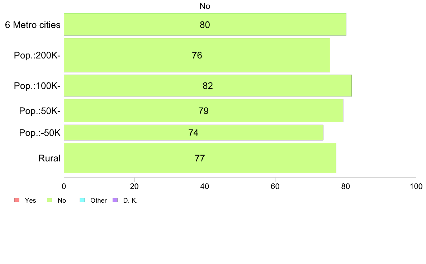Click the D. K. legend text
Image resolution: width=426 pixels, height=264 pixels.
tap(131, 201)
